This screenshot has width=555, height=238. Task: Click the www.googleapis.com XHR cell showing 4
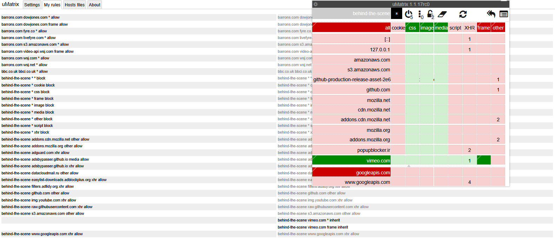pyautogui.click(x=470, y=182)
